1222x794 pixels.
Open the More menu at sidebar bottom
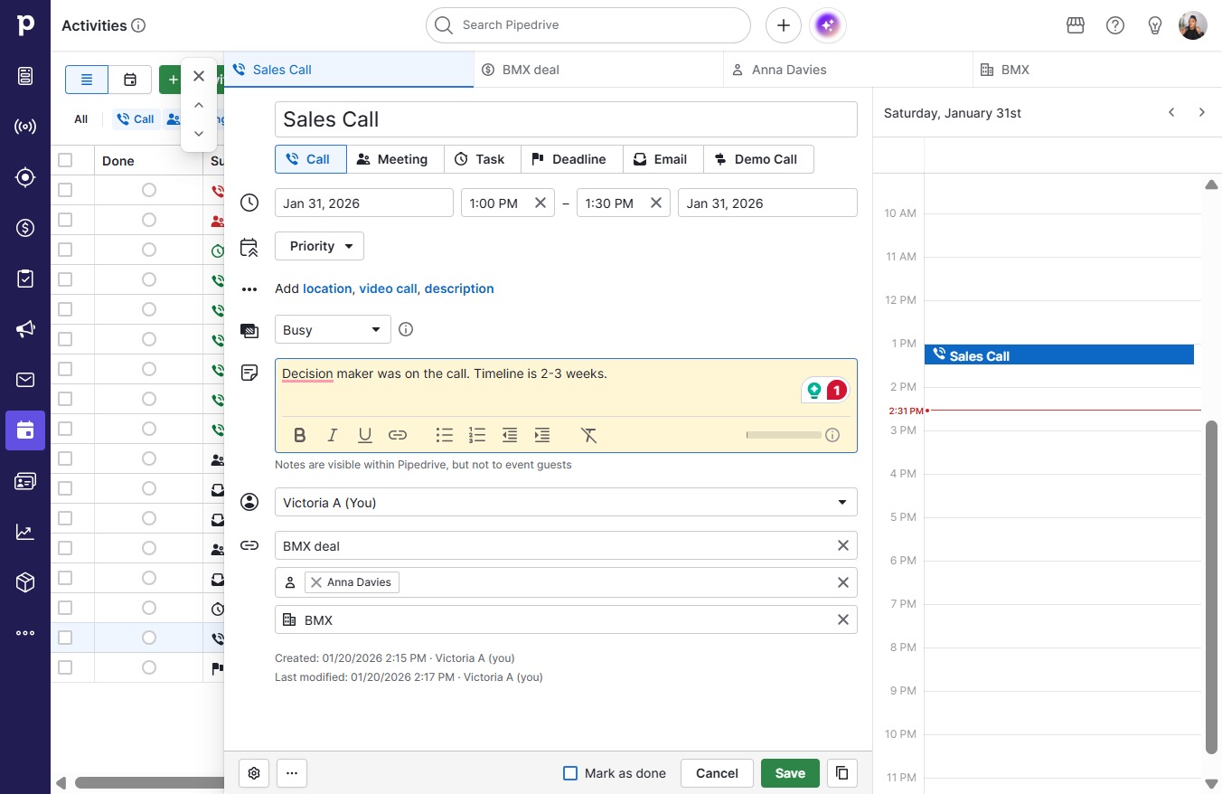(25, 633)
